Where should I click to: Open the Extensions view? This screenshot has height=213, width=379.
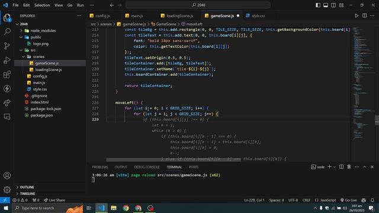pyautogui.click(x=7, y=75)
